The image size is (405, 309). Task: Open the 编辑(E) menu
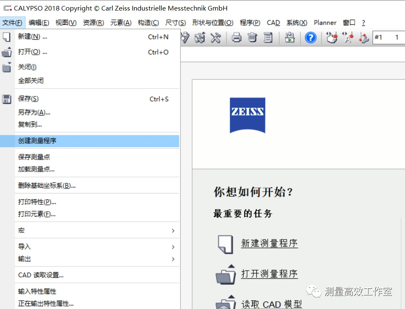click(x=39, y=23)
